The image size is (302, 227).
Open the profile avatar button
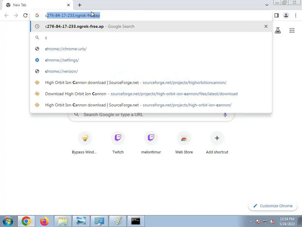[286, 15]
